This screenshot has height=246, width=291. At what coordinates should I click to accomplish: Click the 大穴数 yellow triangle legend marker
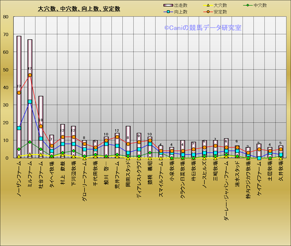coord(208,5)
